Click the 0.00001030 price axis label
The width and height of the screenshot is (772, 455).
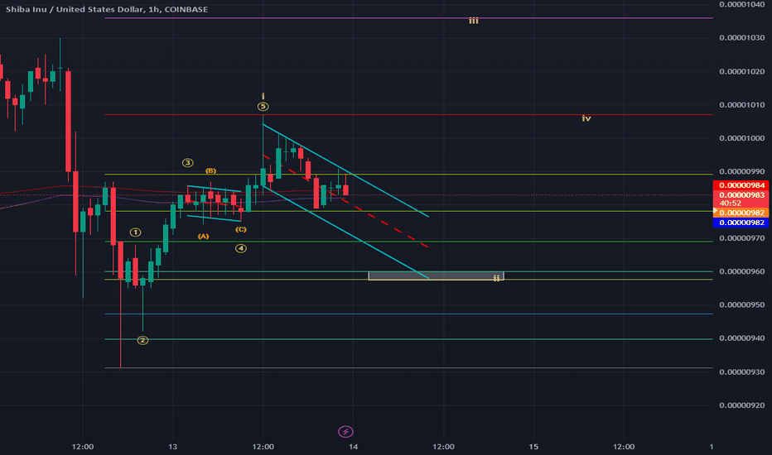[x=742, y=38]
